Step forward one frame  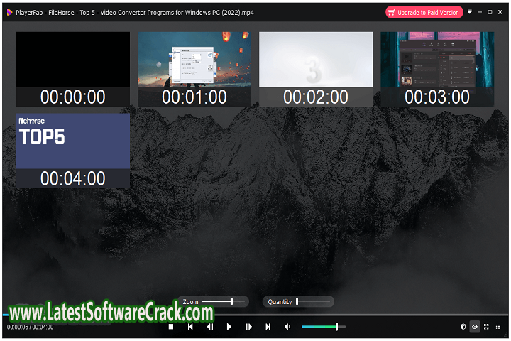[x=248, y=327]
